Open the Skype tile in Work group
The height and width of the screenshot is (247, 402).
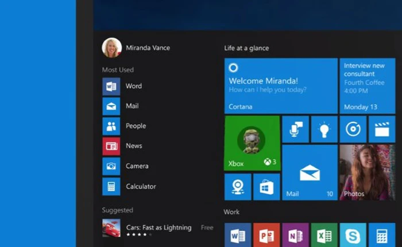(x=353, y=235)
